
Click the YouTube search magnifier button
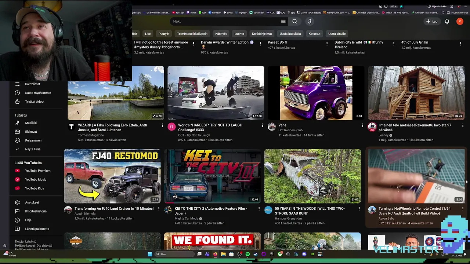click(x=294, y=21)
